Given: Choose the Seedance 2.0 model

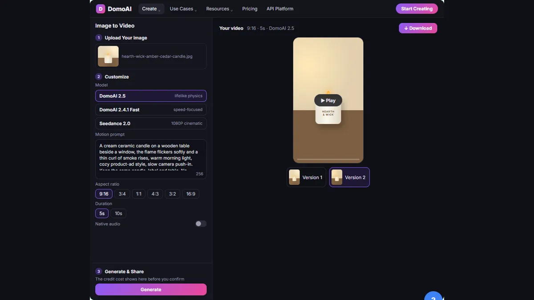Looking at the screenshot, I should 151,124.
